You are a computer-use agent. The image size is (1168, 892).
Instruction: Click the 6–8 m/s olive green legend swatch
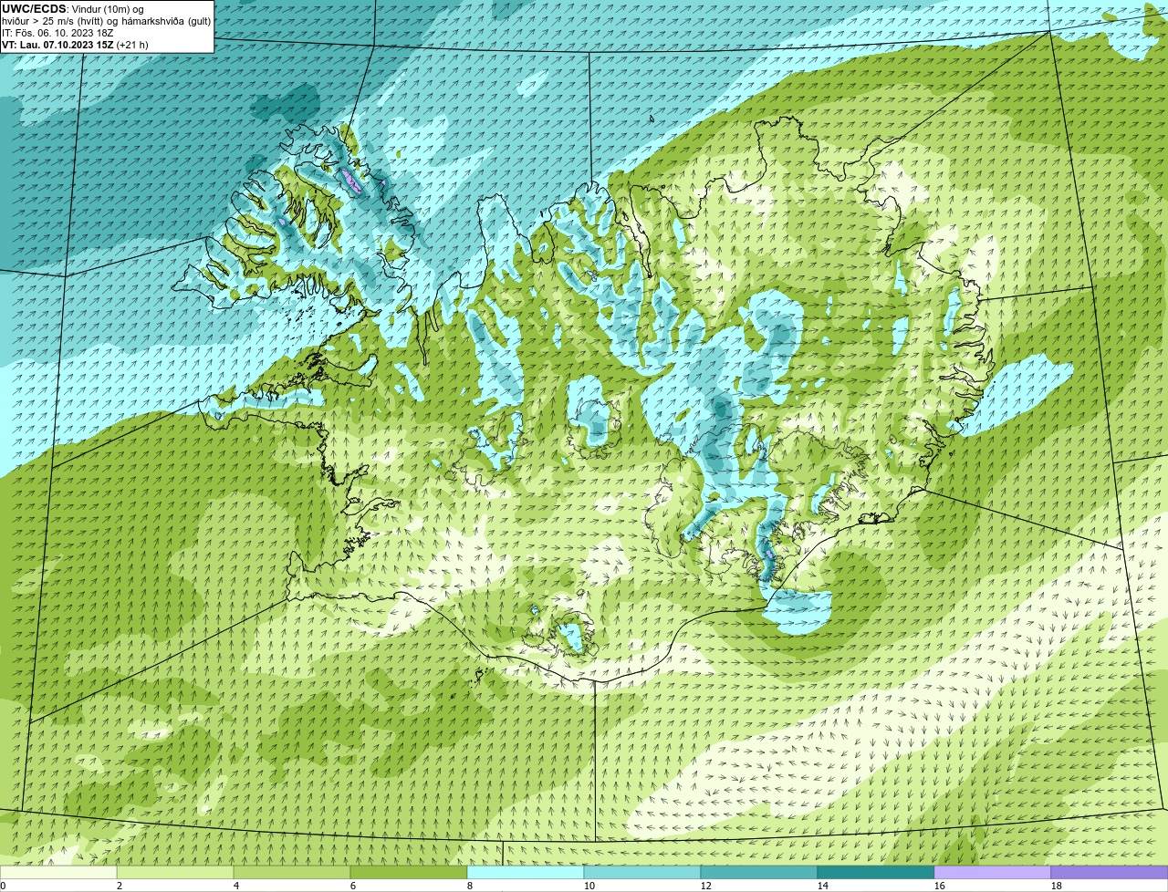click(409, 873)
